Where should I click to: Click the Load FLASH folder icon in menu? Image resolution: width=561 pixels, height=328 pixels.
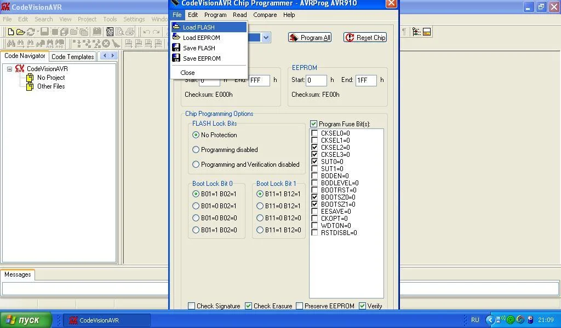(x=176, y=27)
